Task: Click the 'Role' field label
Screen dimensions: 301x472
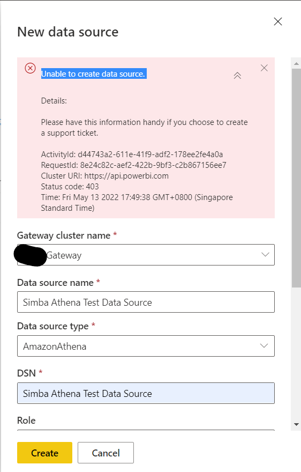Action: [26, 420]
